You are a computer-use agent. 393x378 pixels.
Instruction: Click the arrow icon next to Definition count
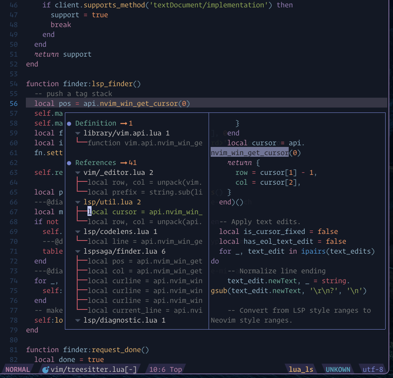coord(124,123)
